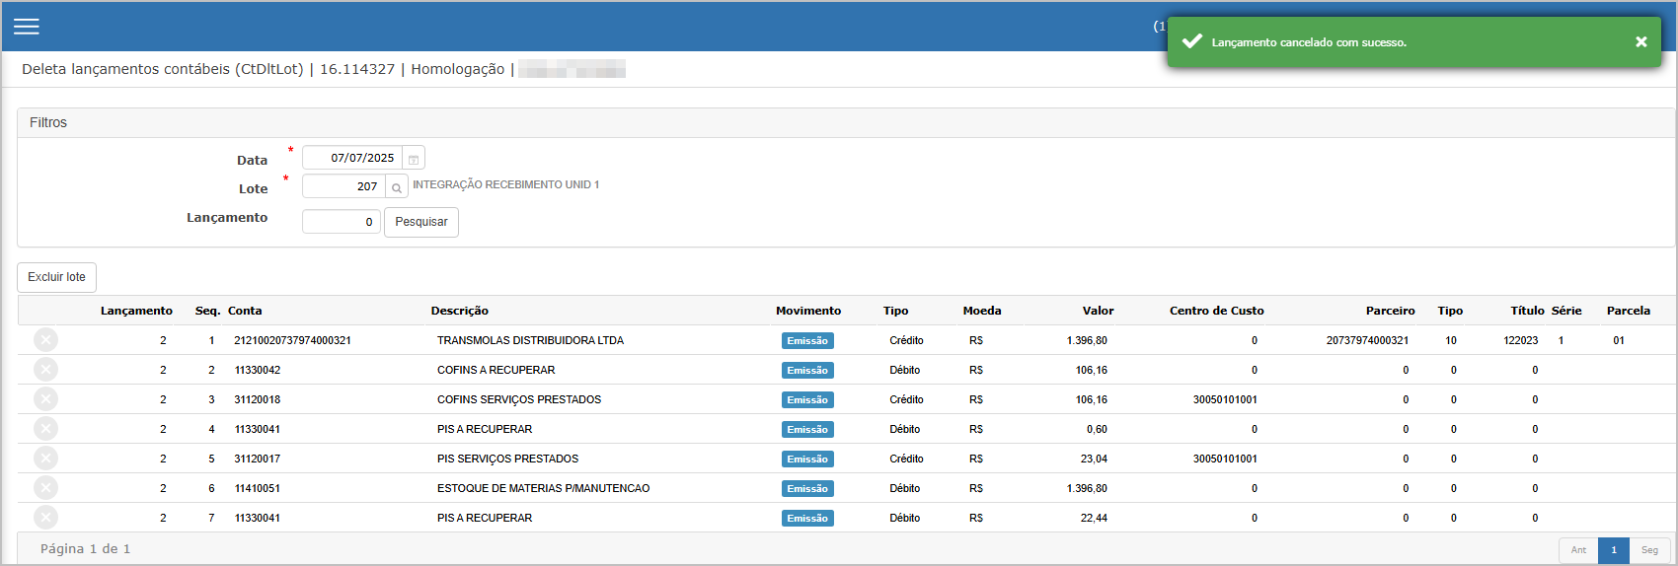The width and height of the screenshot is (1678, 566).
Task: Click the Pesquisar button
Action: coord(421,222)
